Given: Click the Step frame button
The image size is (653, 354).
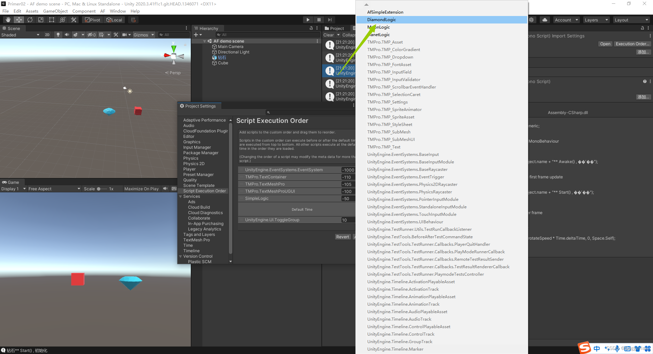Looking at the screenshot, I should pos(330,20).
